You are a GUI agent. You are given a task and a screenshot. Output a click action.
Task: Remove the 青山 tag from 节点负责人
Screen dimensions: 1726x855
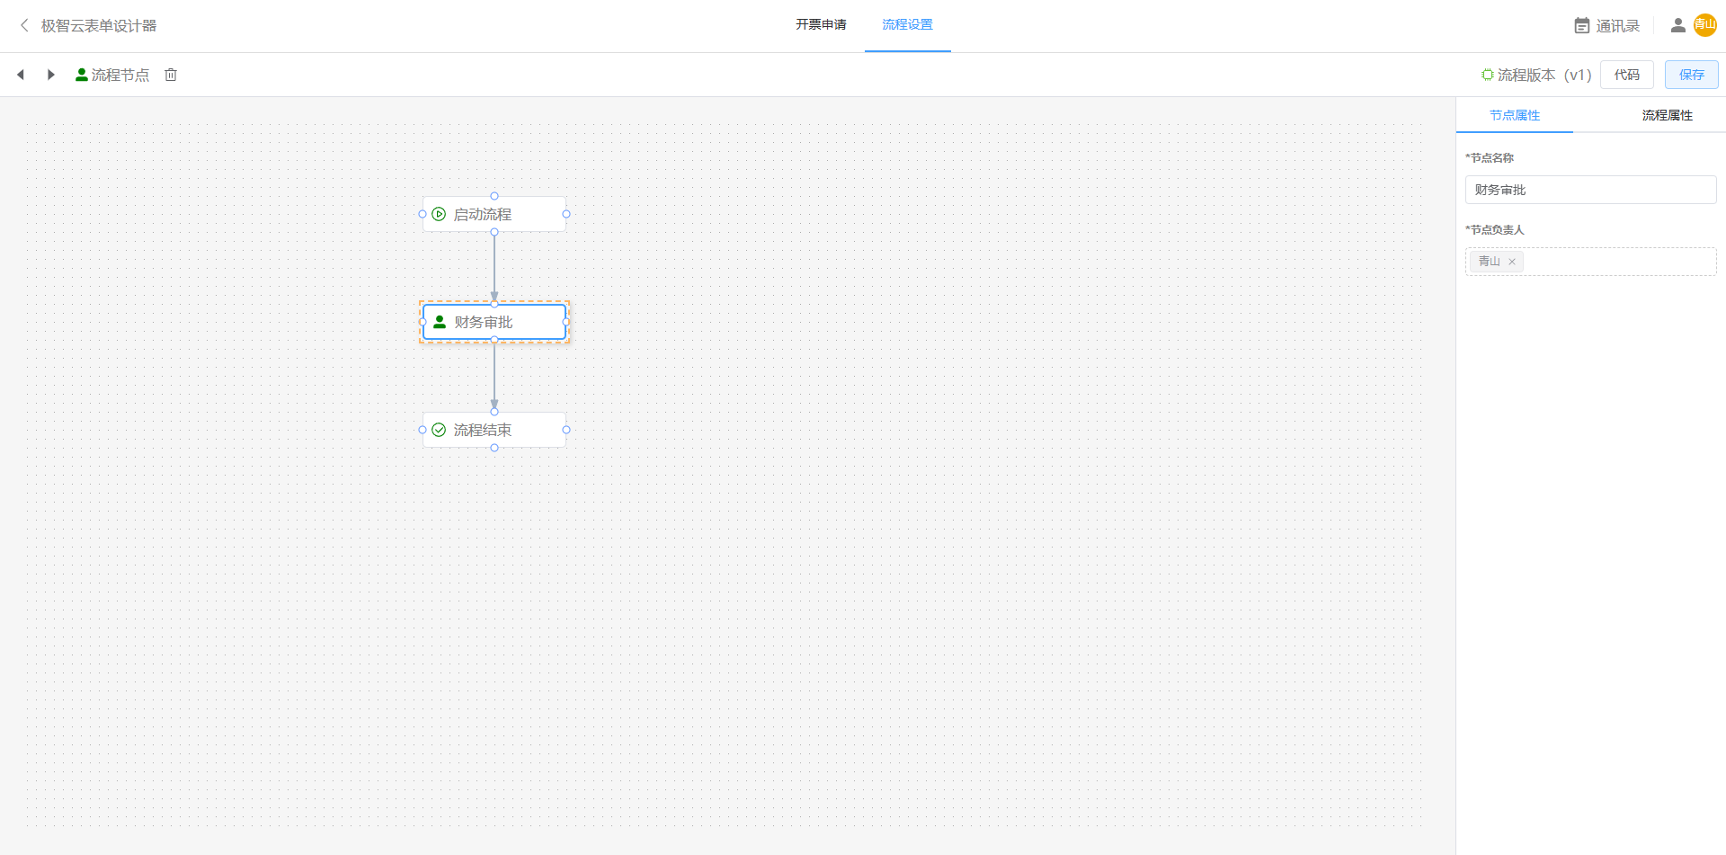(1512, 262)
